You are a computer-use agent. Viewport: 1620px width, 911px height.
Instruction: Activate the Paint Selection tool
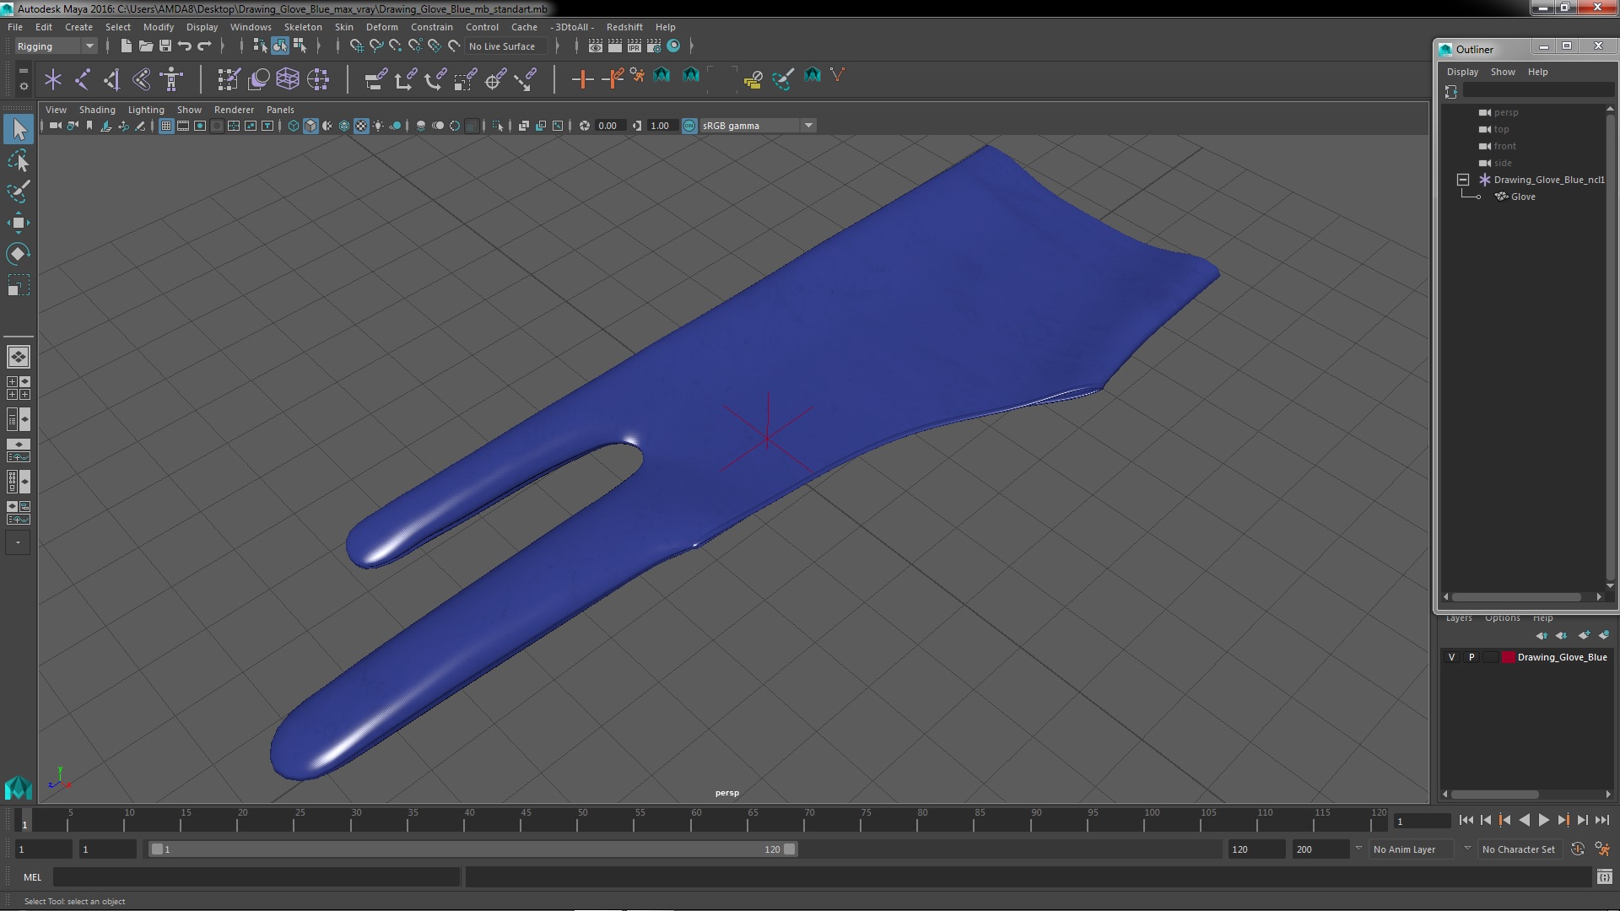[19, 191]
